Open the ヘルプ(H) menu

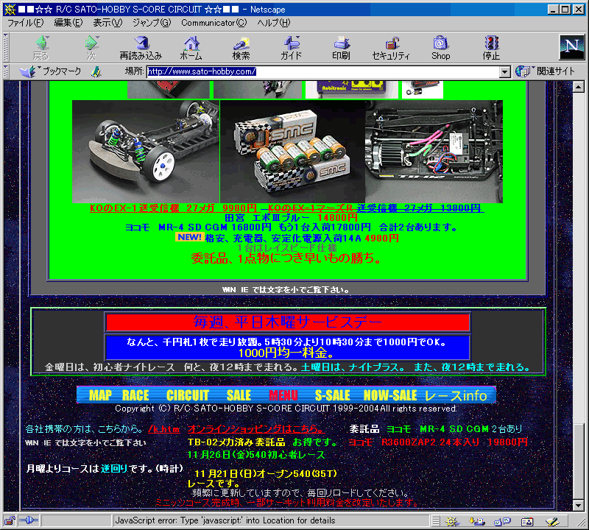(274, 23)
